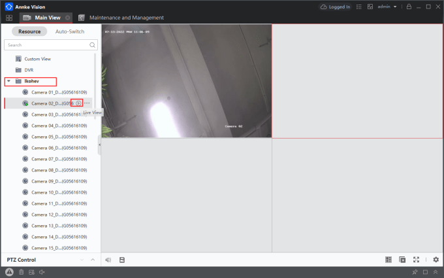
Task: Click the save icon below video grid
Action: click(122, 260)
